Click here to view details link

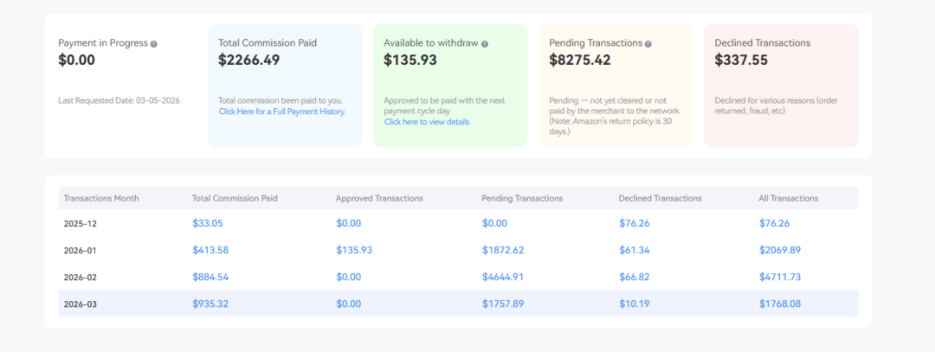(x=427, y=122)
